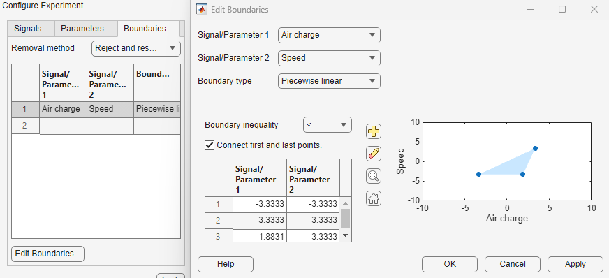Click row header 2 in points table

[219, 220]
